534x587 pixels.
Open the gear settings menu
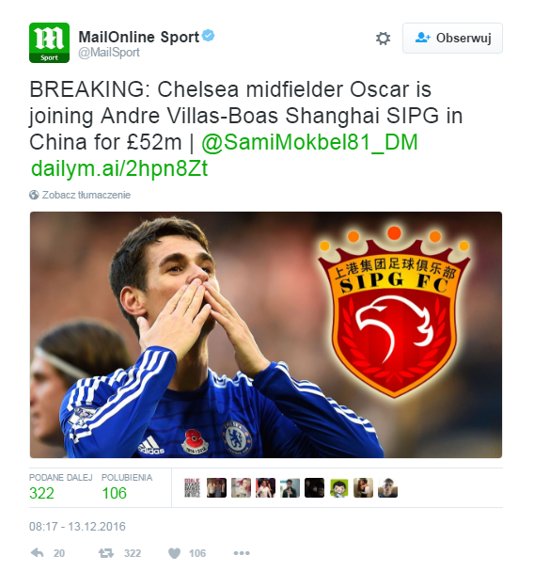383,39
